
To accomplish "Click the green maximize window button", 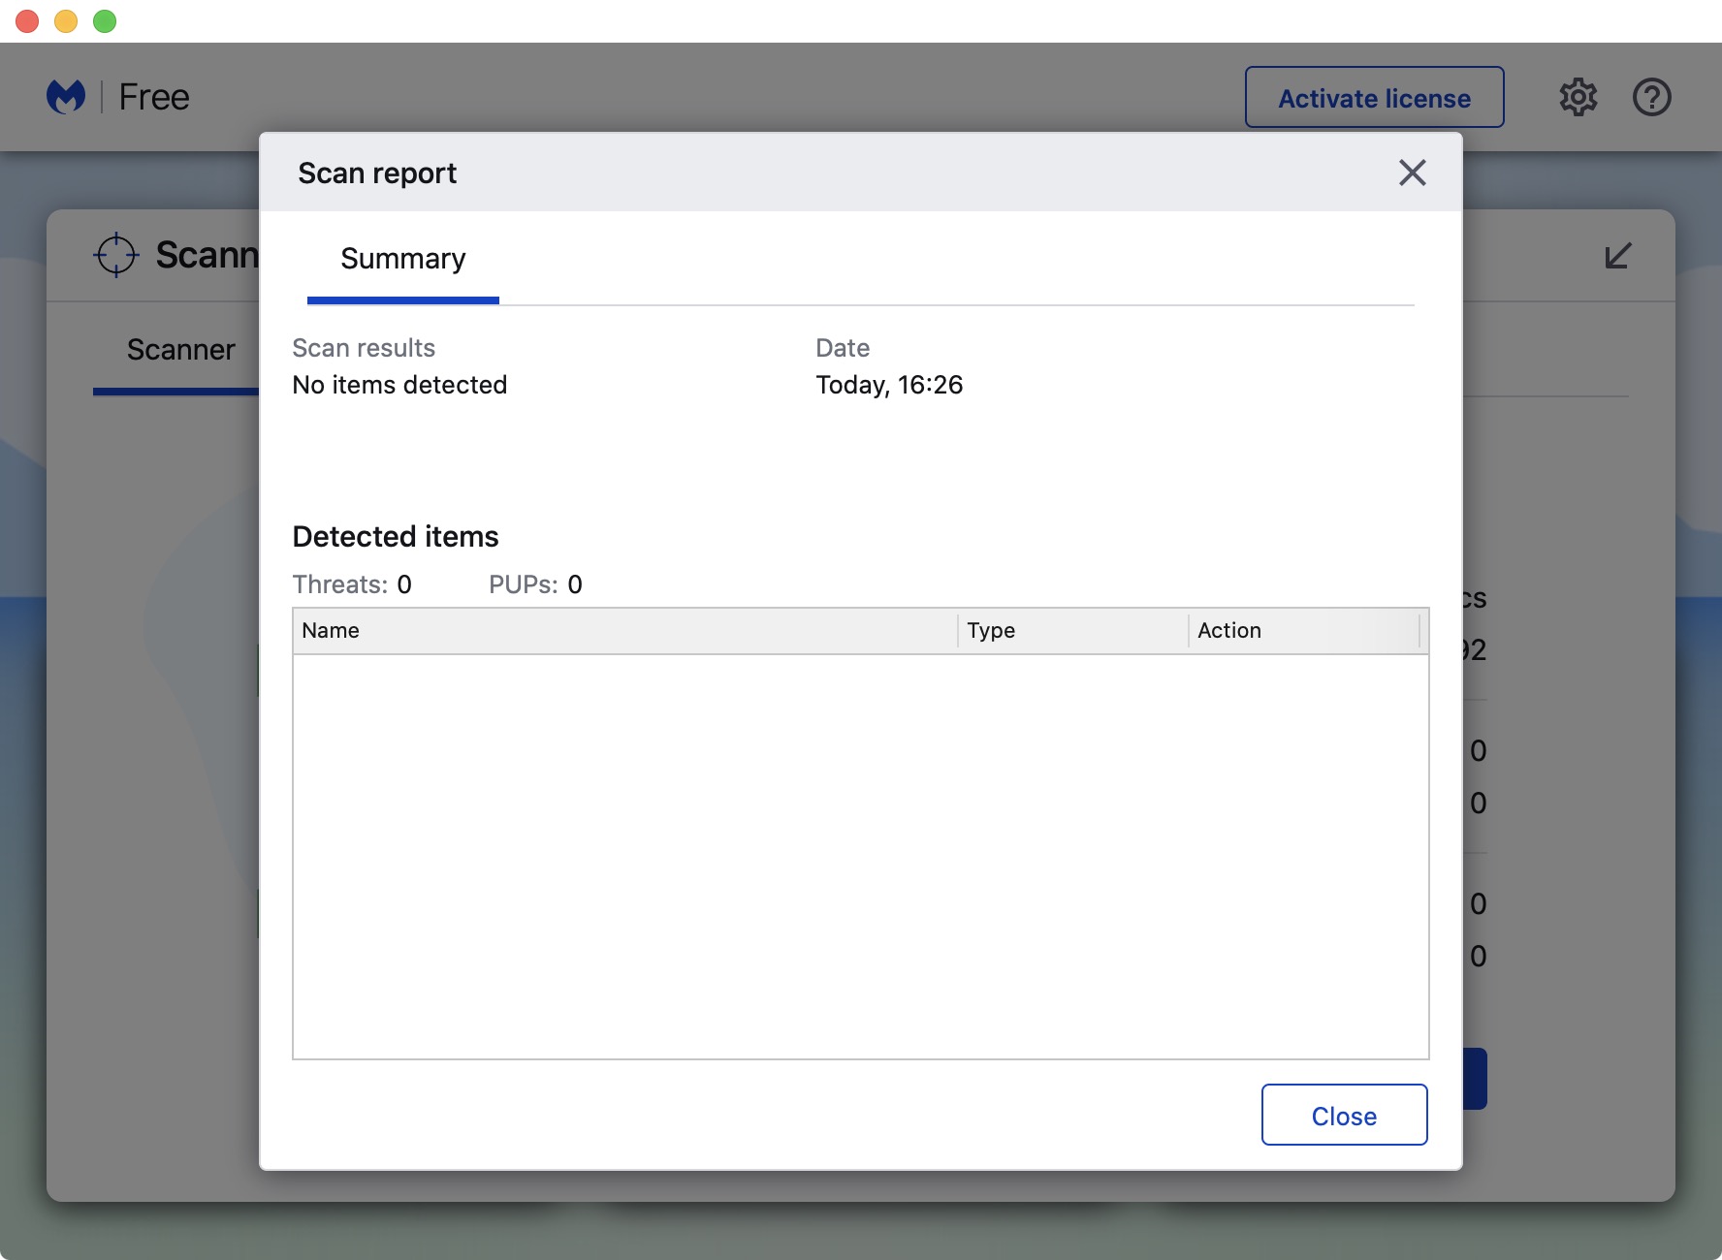I will [105, 21].
